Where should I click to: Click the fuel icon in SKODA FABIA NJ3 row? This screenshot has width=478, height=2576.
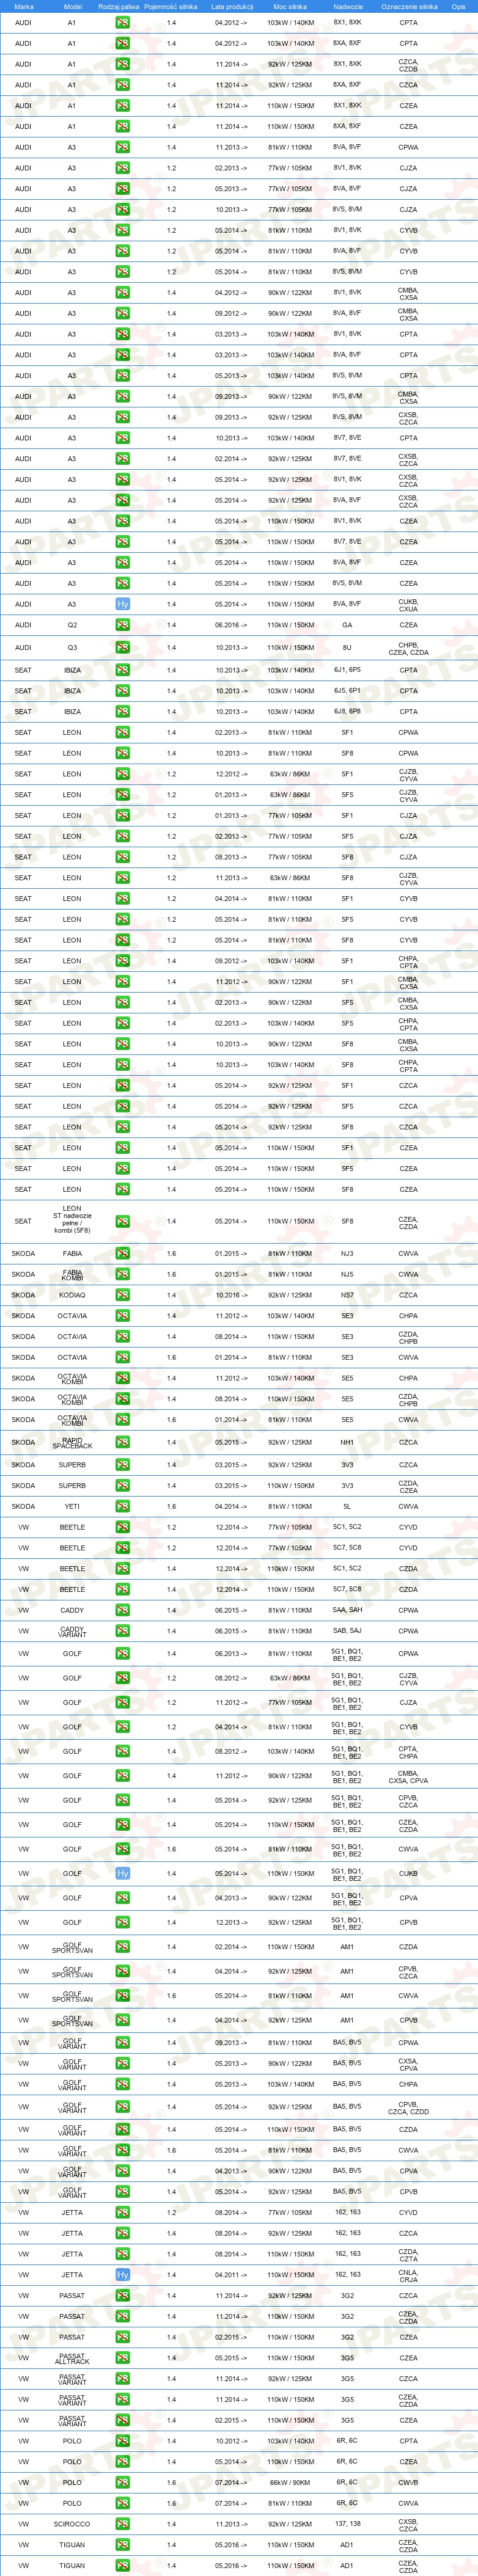[x=122, y=1253]
